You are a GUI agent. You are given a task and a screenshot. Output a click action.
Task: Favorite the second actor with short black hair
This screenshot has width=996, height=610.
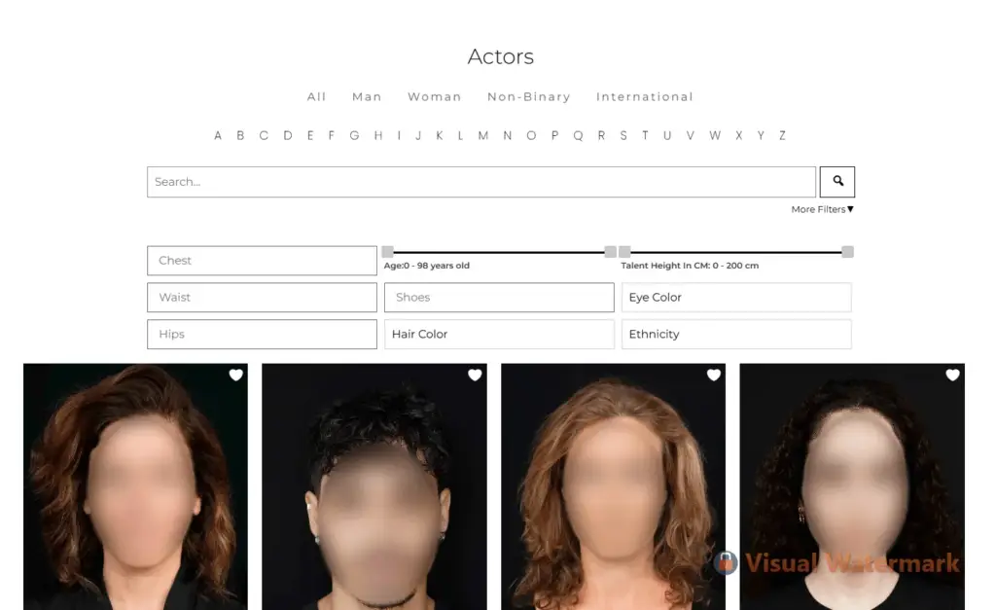coord(475,376)
